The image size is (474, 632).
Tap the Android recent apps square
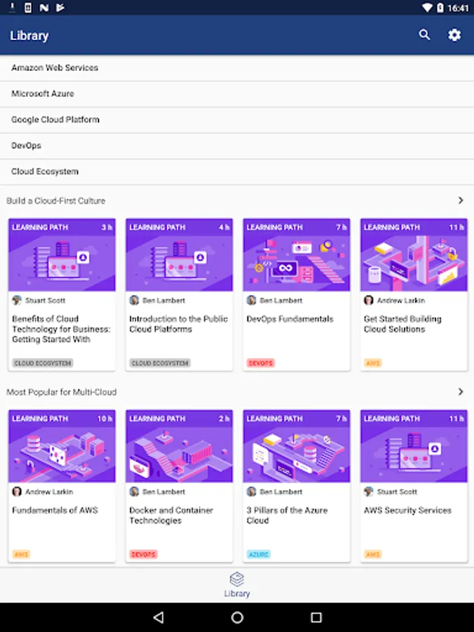tap(317, 617)
